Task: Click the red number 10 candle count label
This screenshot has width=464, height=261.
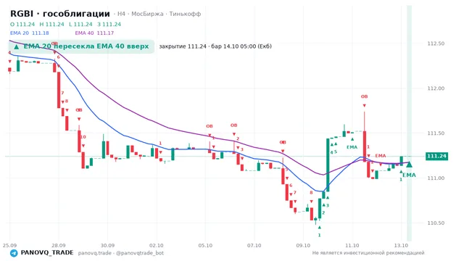Action: click(83, 137)
